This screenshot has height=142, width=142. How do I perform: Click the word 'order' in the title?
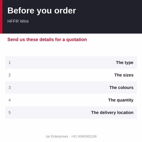pos(65,11)
